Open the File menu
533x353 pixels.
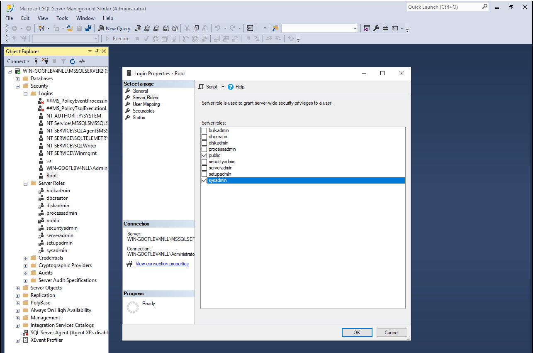coord(9,18)
